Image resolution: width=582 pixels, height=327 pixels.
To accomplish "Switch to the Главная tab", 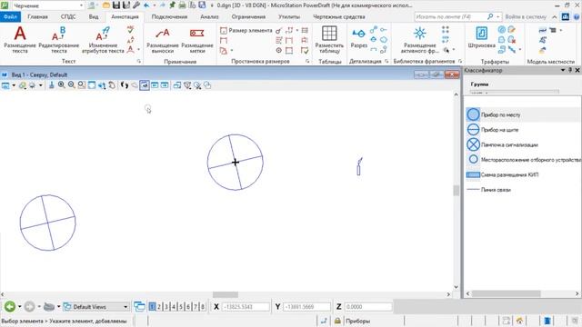I will 37,16.
